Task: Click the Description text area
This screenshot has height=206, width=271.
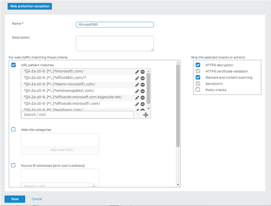Action: (114, 43)
